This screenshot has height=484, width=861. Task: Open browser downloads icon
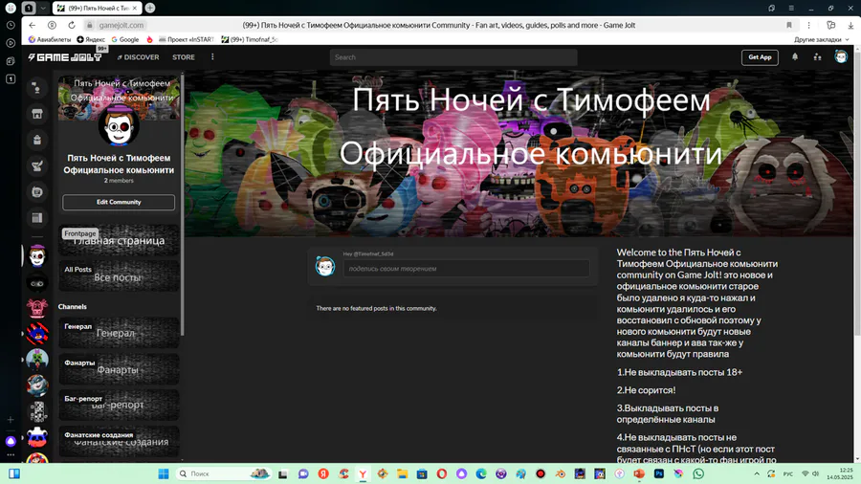[850, 25]
